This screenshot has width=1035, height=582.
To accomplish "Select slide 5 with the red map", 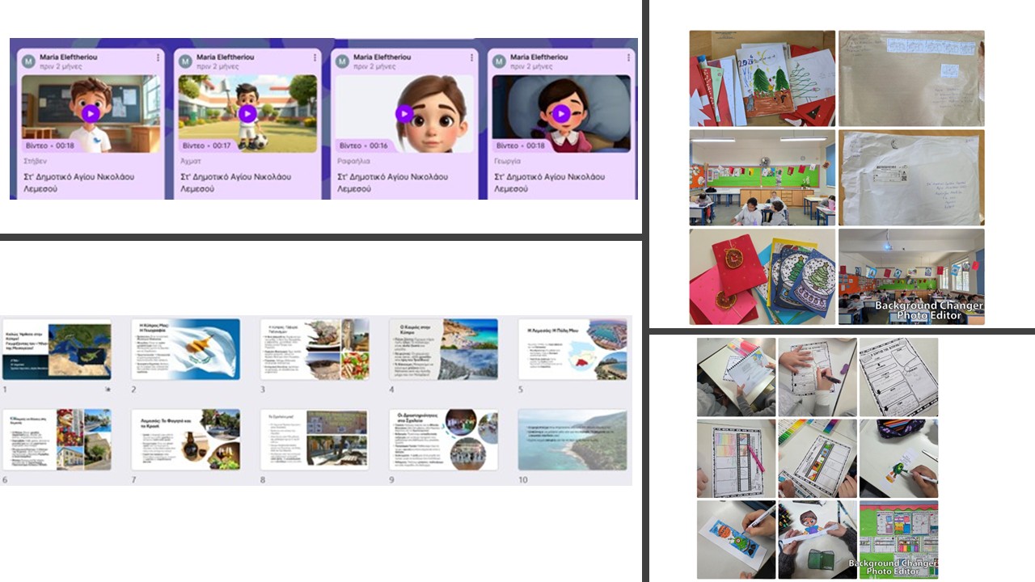I will pyautogui.click(x=572, y=349).
